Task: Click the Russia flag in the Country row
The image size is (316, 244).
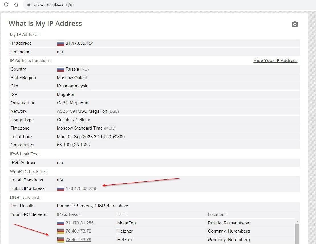Action: click(x=61, y=69)
